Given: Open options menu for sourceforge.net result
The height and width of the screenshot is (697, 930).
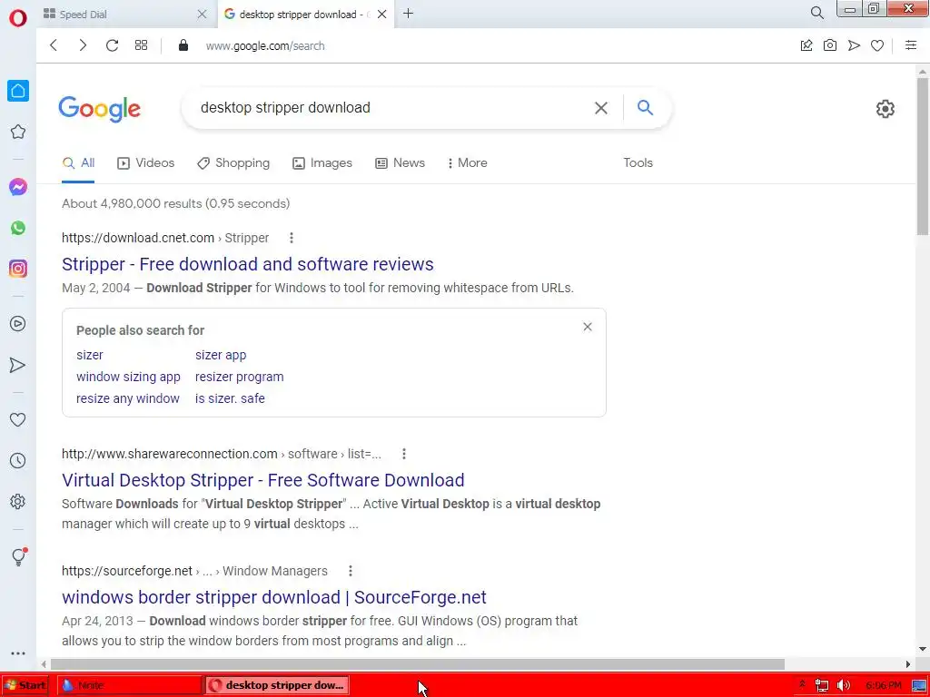Looking at the screenshot, I should [x=351, y=571].
